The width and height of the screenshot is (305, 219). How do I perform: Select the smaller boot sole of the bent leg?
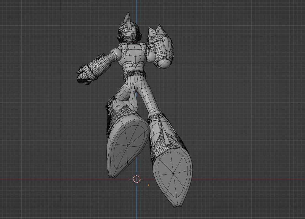click(x=127, y=146)
